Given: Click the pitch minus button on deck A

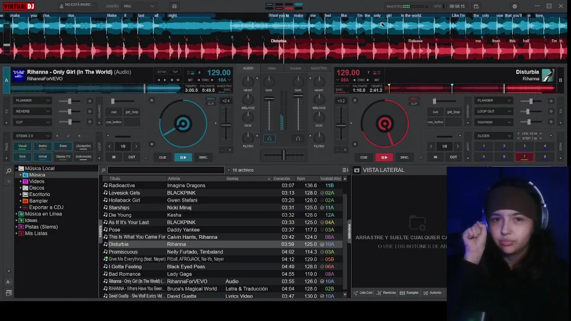Looking at the screenshot, I should click(x=223, y=150).
